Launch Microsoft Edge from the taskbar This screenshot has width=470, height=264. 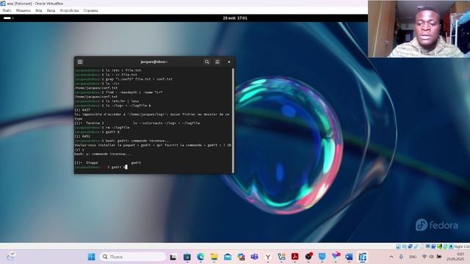pyautogui.click(x=200, y=257)
